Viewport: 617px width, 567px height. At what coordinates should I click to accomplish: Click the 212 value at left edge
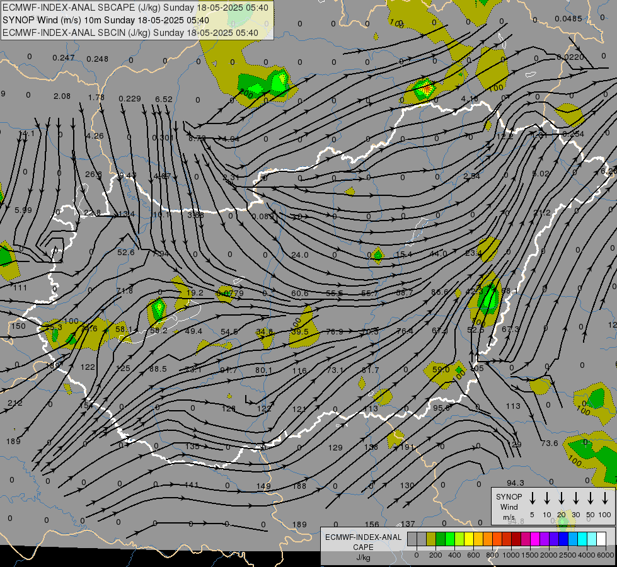(x=14, y=403)
